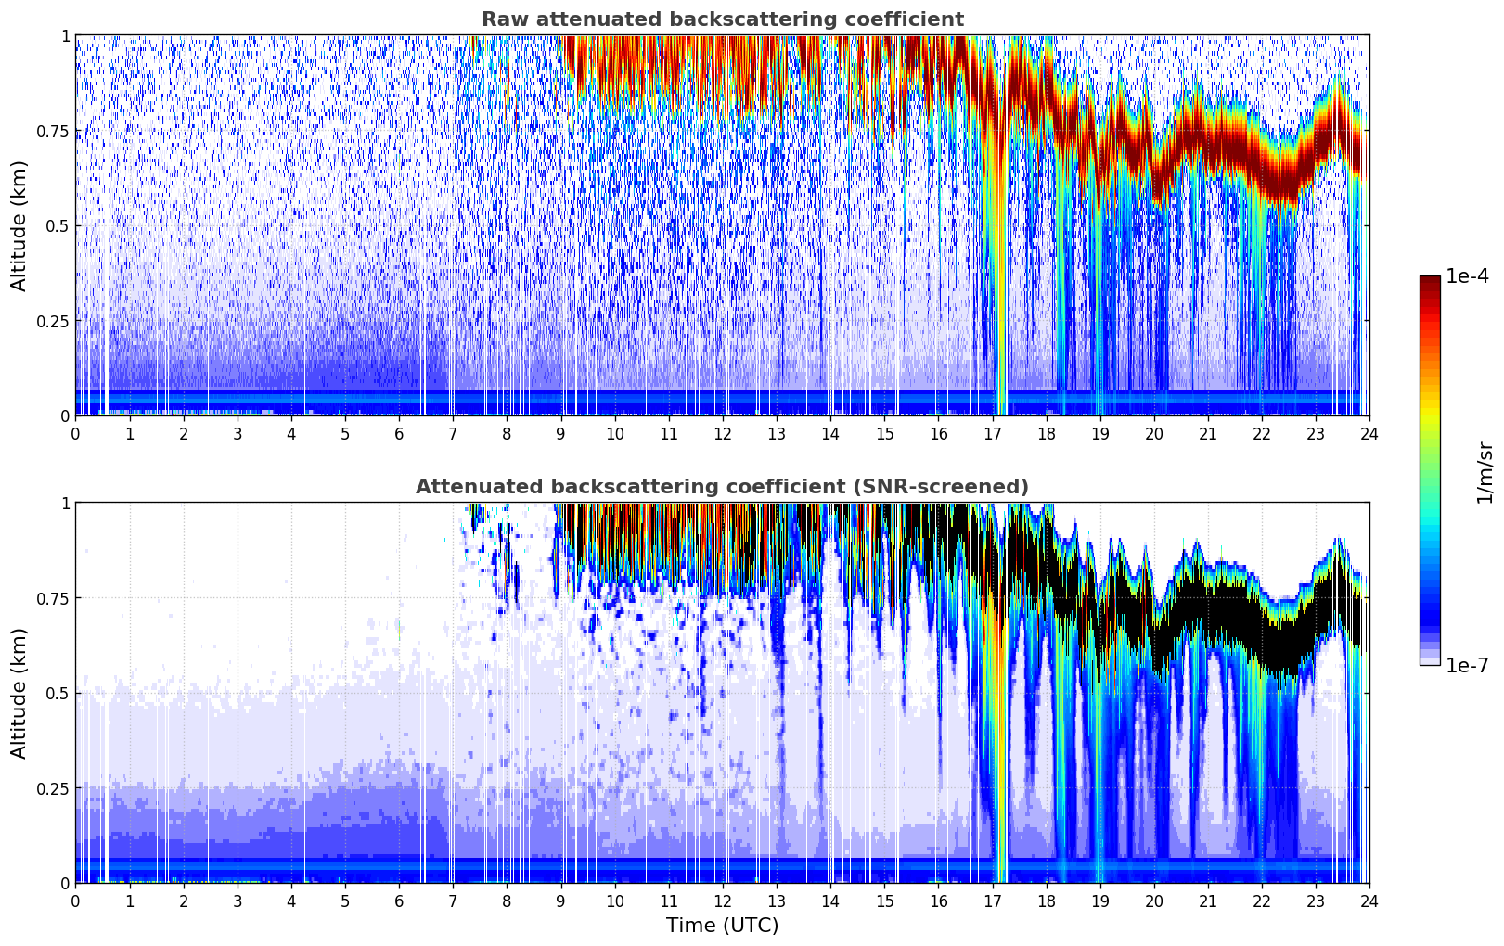Click the SNR-screened heatmap plot area
This screenshot has width=1504, height=946.
click(x=722, y=693)
